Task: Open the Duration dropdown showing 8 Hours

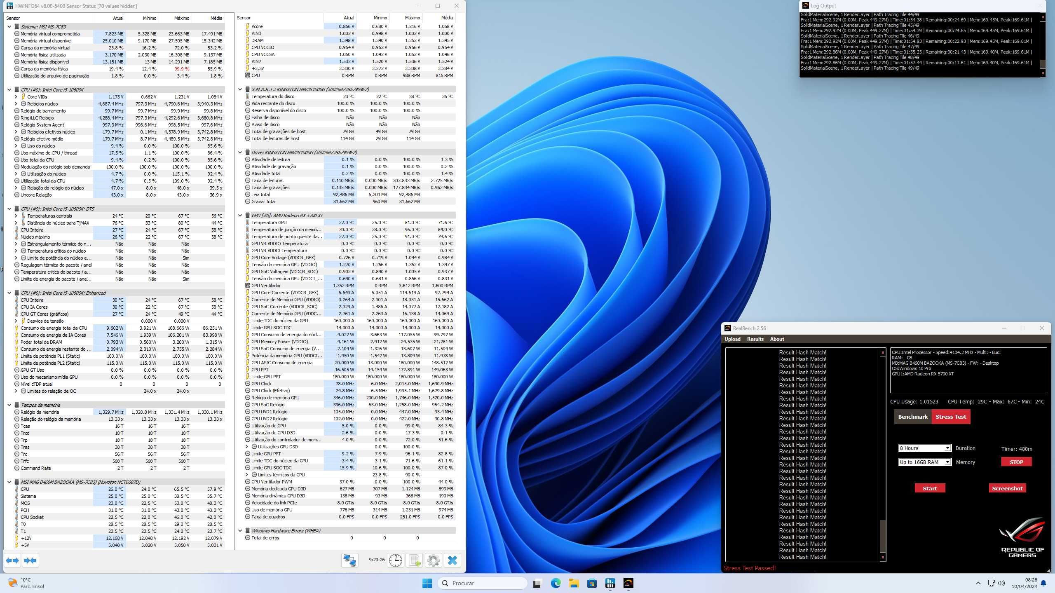Action: tap(924, 448)
